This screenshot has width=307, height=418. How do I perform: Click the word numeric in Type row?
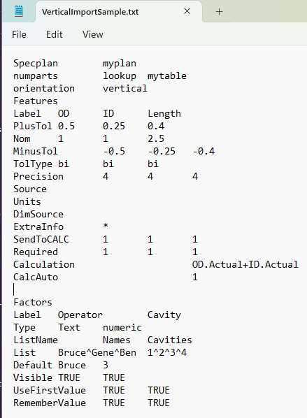pyautogui.click(x=122, y=327)
